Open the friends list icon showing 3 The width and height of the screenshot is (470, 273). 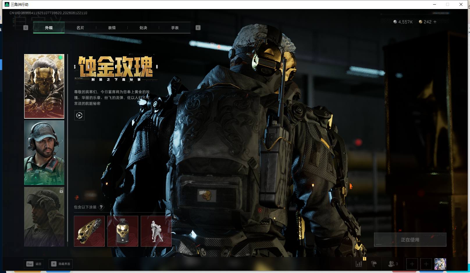click(x=393, y=264)
